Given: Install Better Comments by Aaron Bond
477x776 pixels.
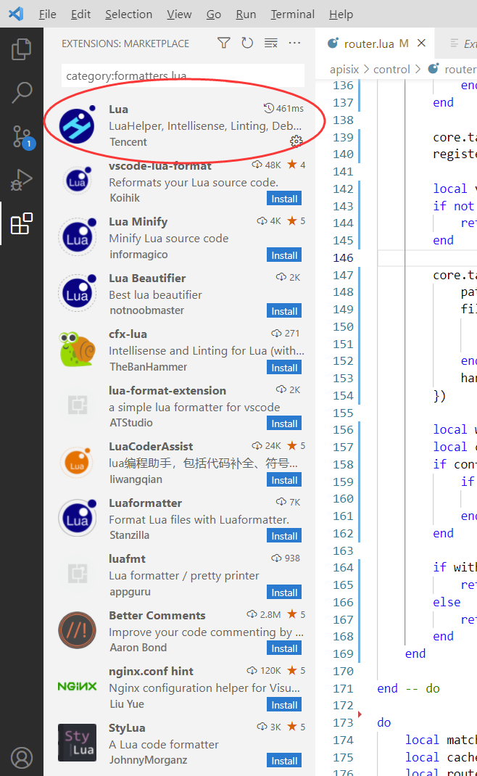Looking at the screenshot, I should click(284, 648).
